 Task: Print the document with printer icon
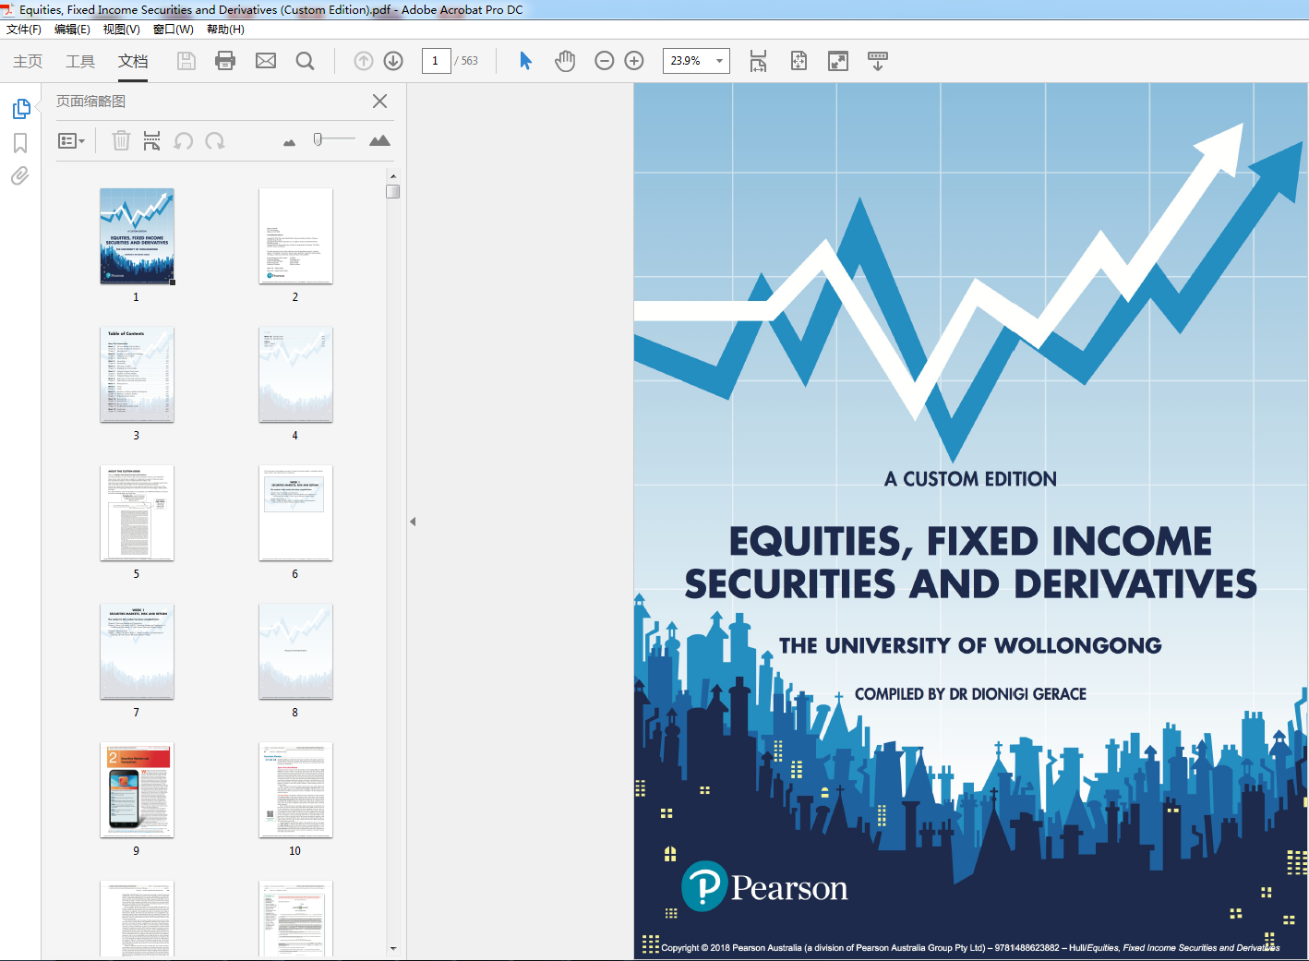point(225,61)
